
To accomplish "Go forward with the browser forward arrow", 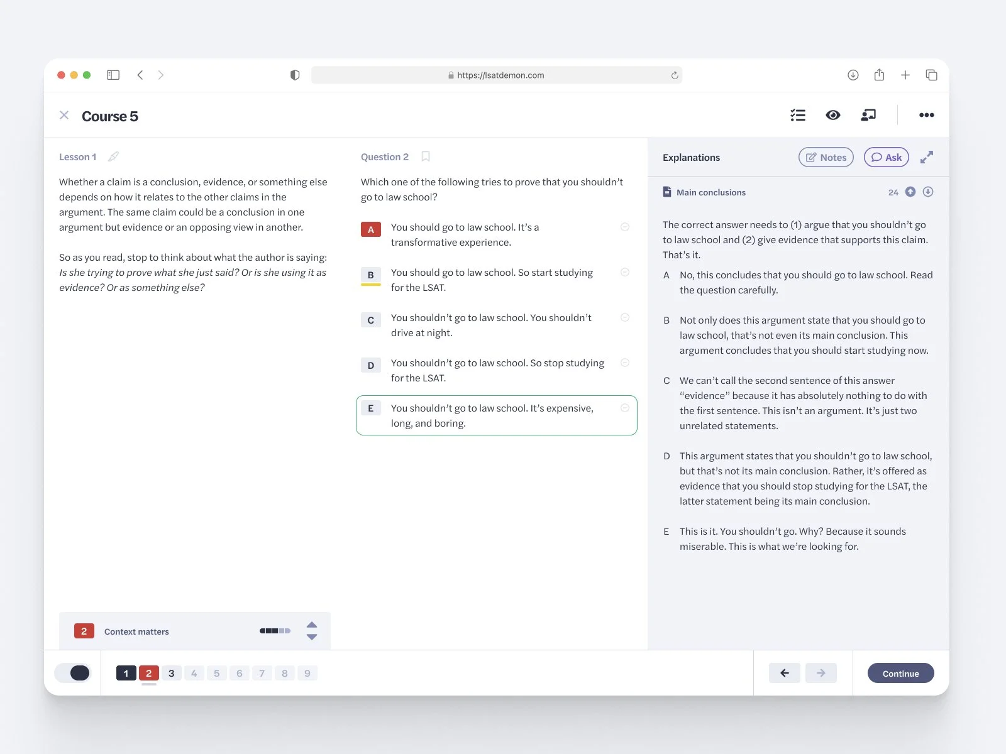I will [161, 75].
